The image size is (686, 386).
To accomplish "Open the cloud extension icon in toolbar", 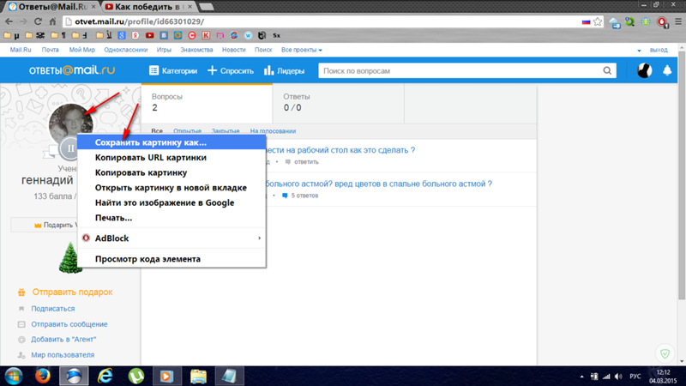I will [615, 22].
